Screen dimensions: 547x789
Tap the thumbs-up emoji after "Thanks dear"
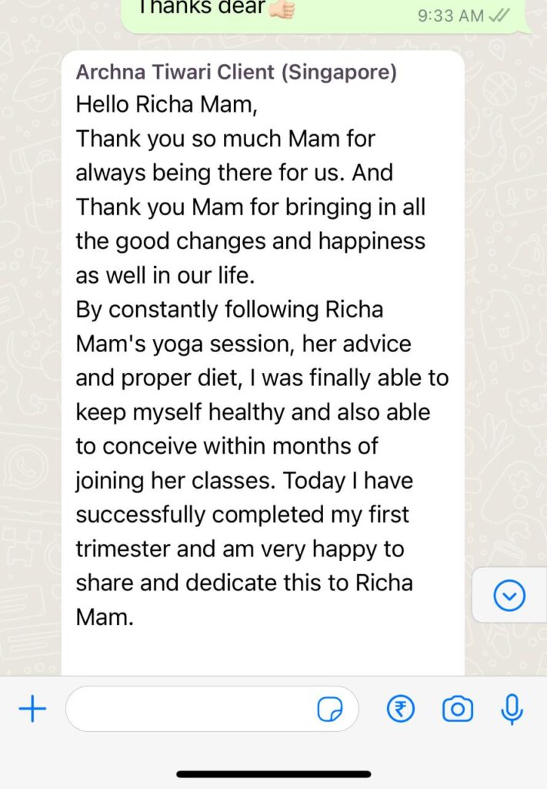point(282,8)
